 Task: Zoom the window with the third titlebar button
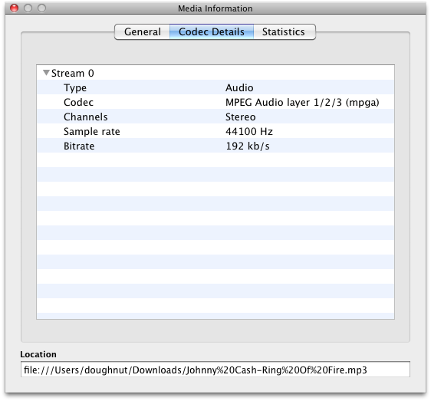(x=41, y=8)
